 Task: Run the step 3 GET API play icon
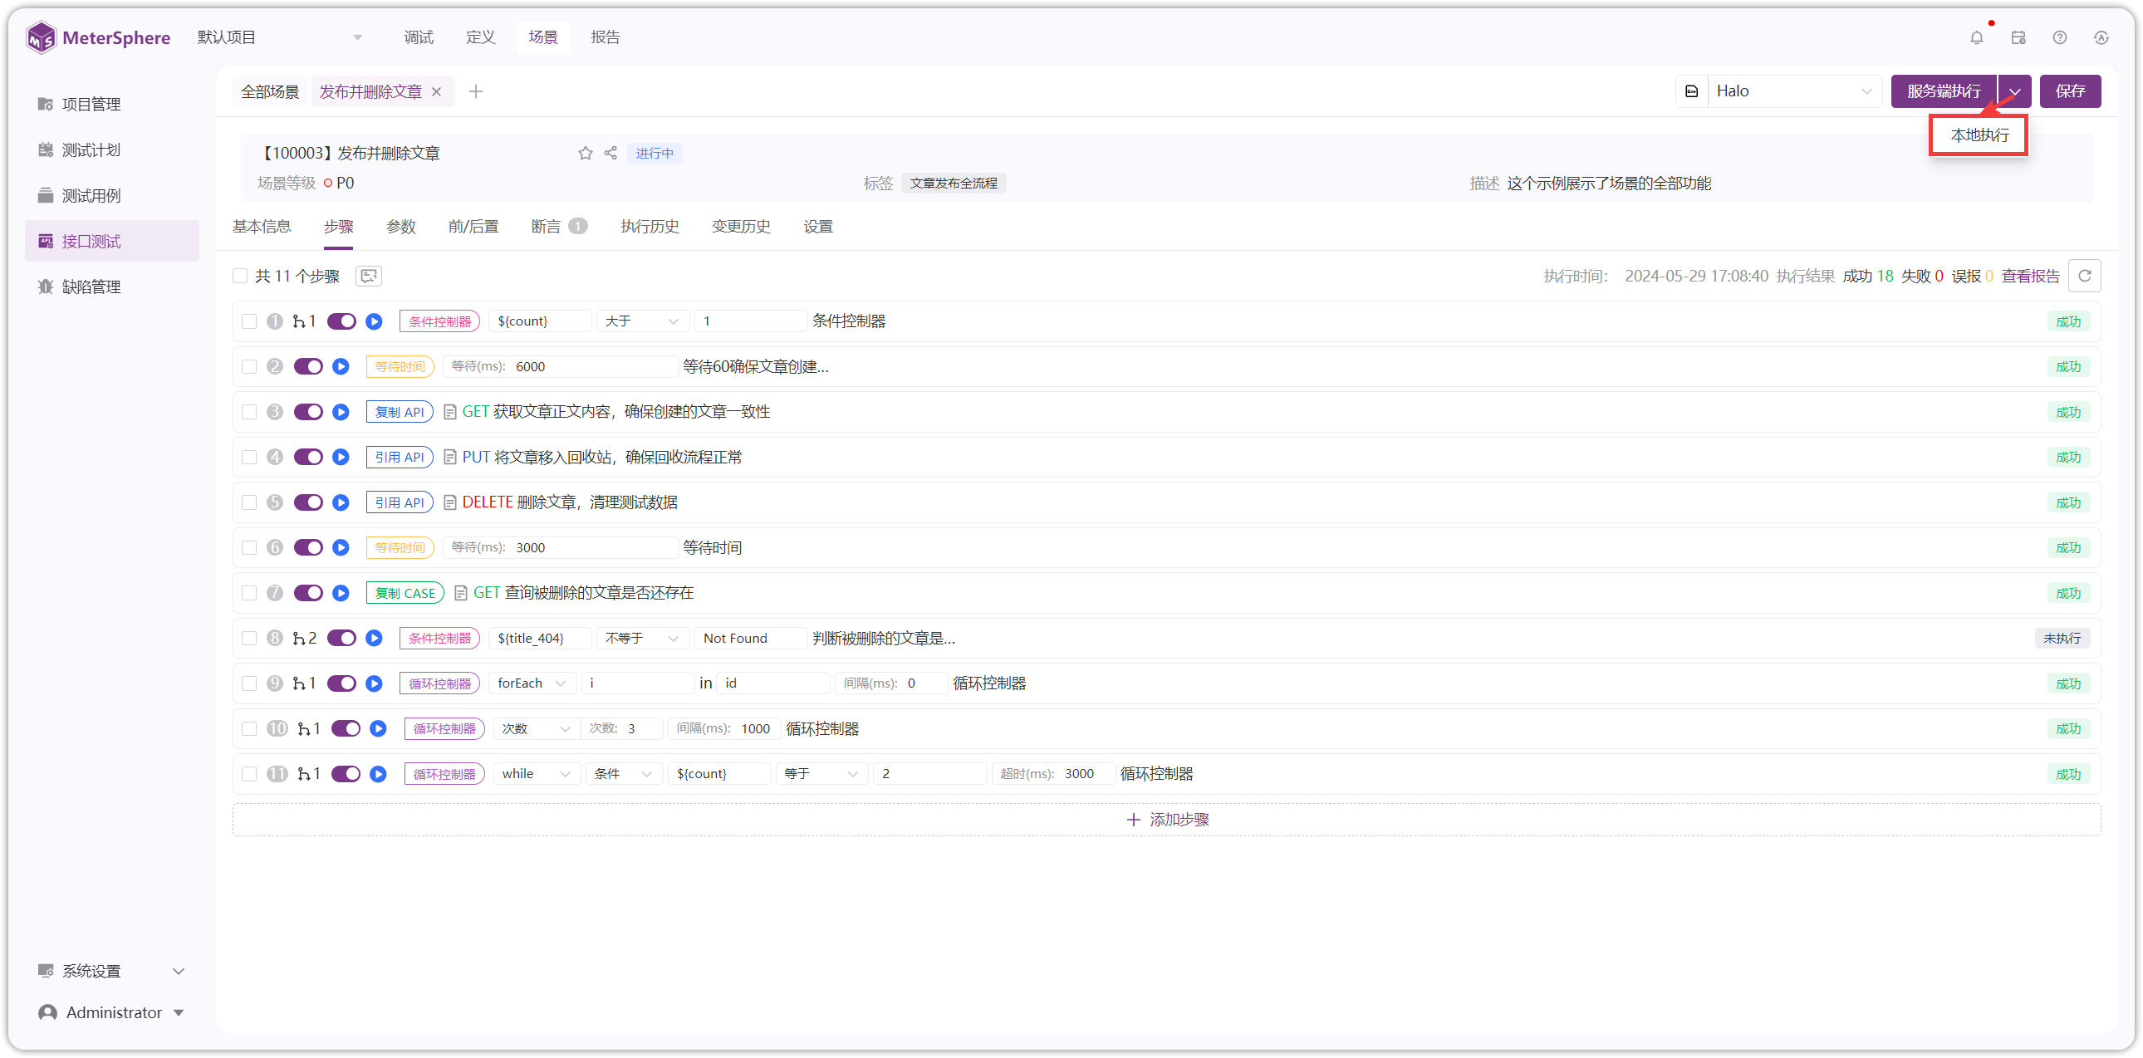point(341,413)
